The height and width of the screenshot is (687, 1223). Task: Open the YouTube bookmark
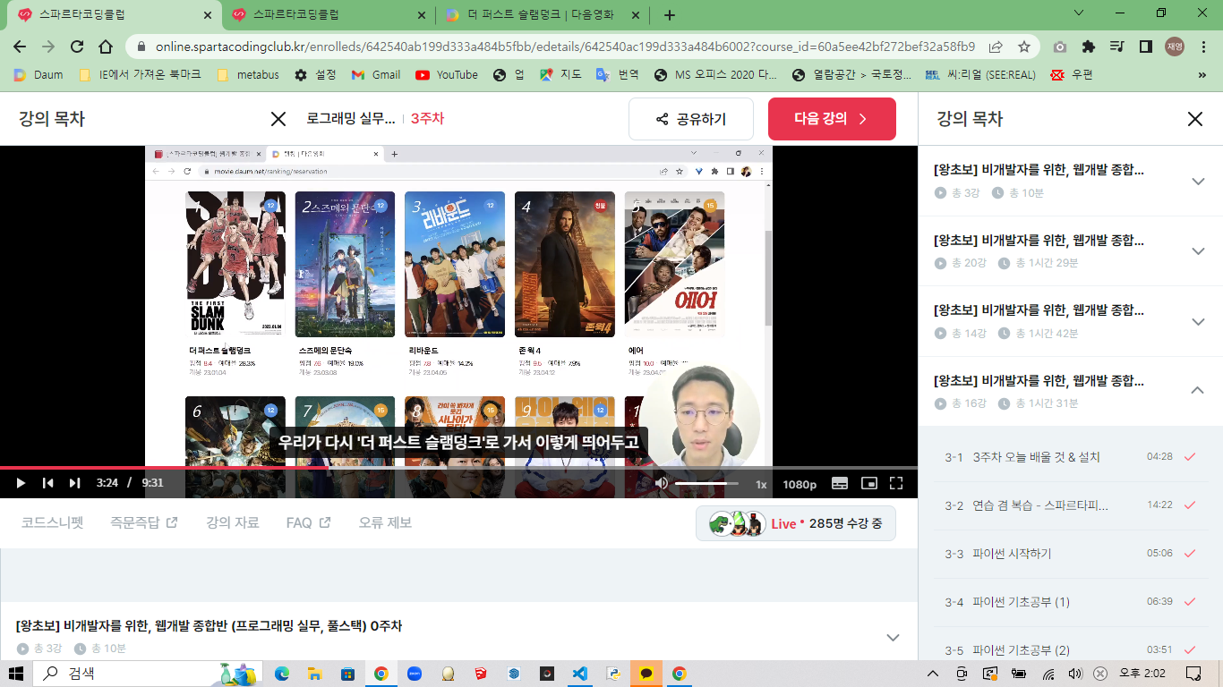447,75
